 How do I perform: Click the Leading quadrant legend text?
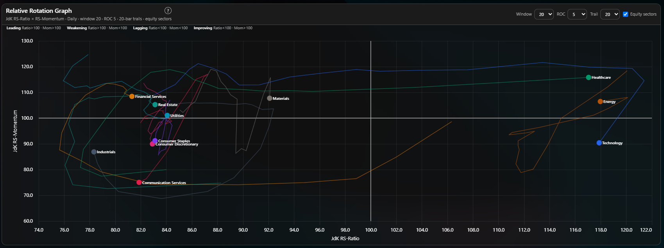click(34, 28)
